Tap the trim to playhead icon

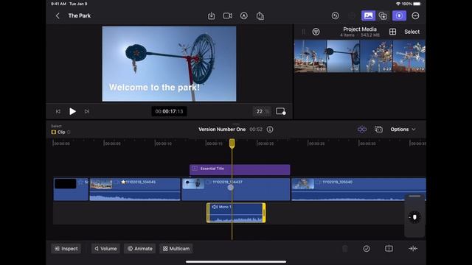413,249
